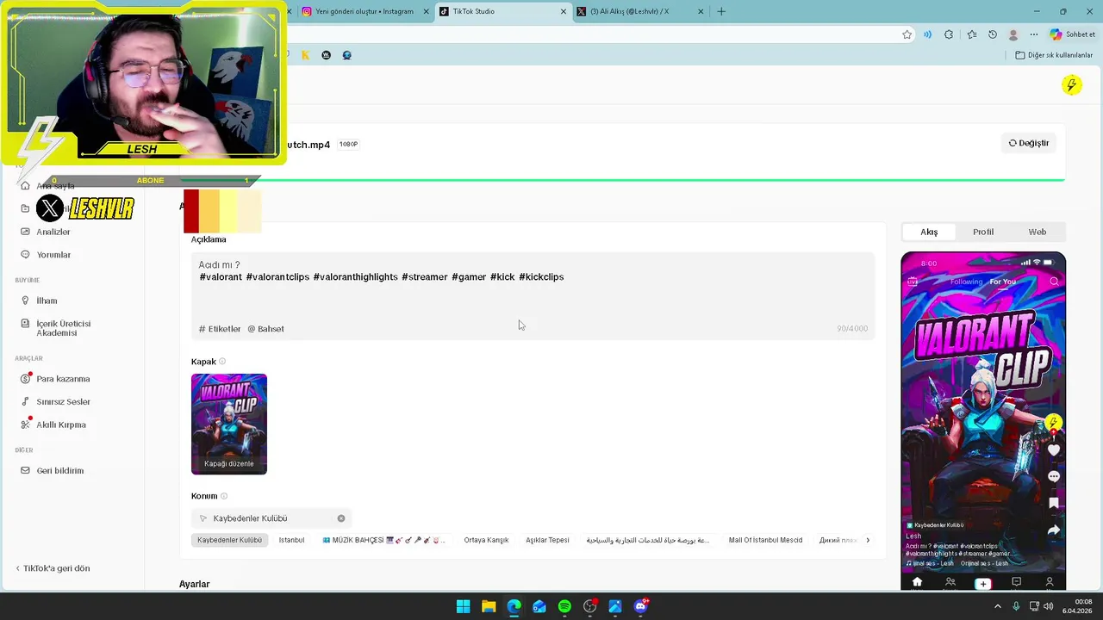
Task: Click browser profile avatar icon
Action: [1013, 34]
